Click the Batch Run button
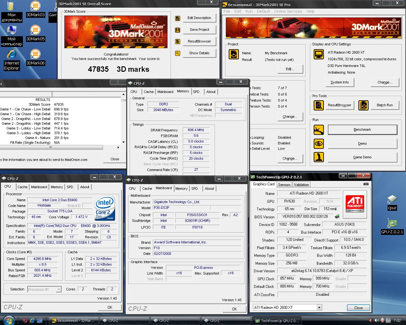This screenshot has width=406, height=325. 384,105
